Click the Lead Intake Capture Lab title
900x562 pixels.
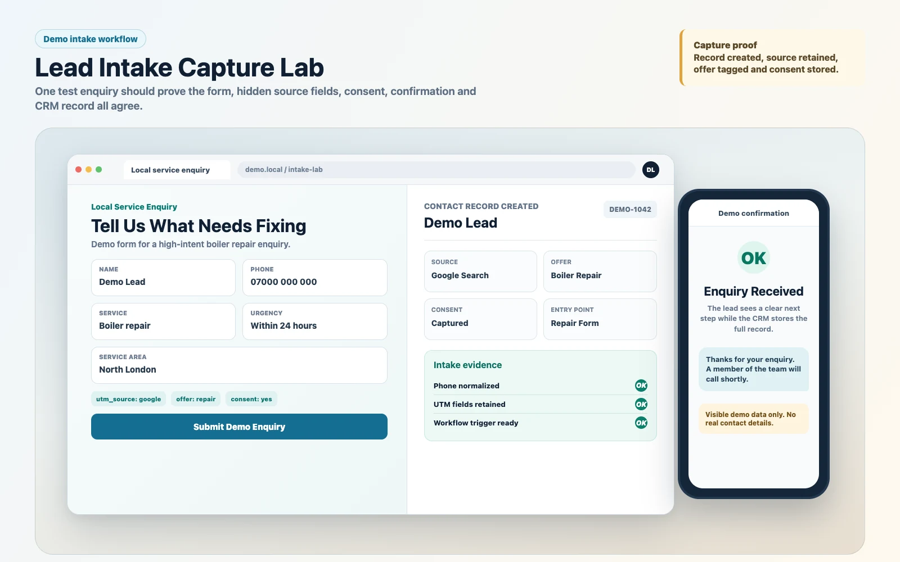point(179,67)
